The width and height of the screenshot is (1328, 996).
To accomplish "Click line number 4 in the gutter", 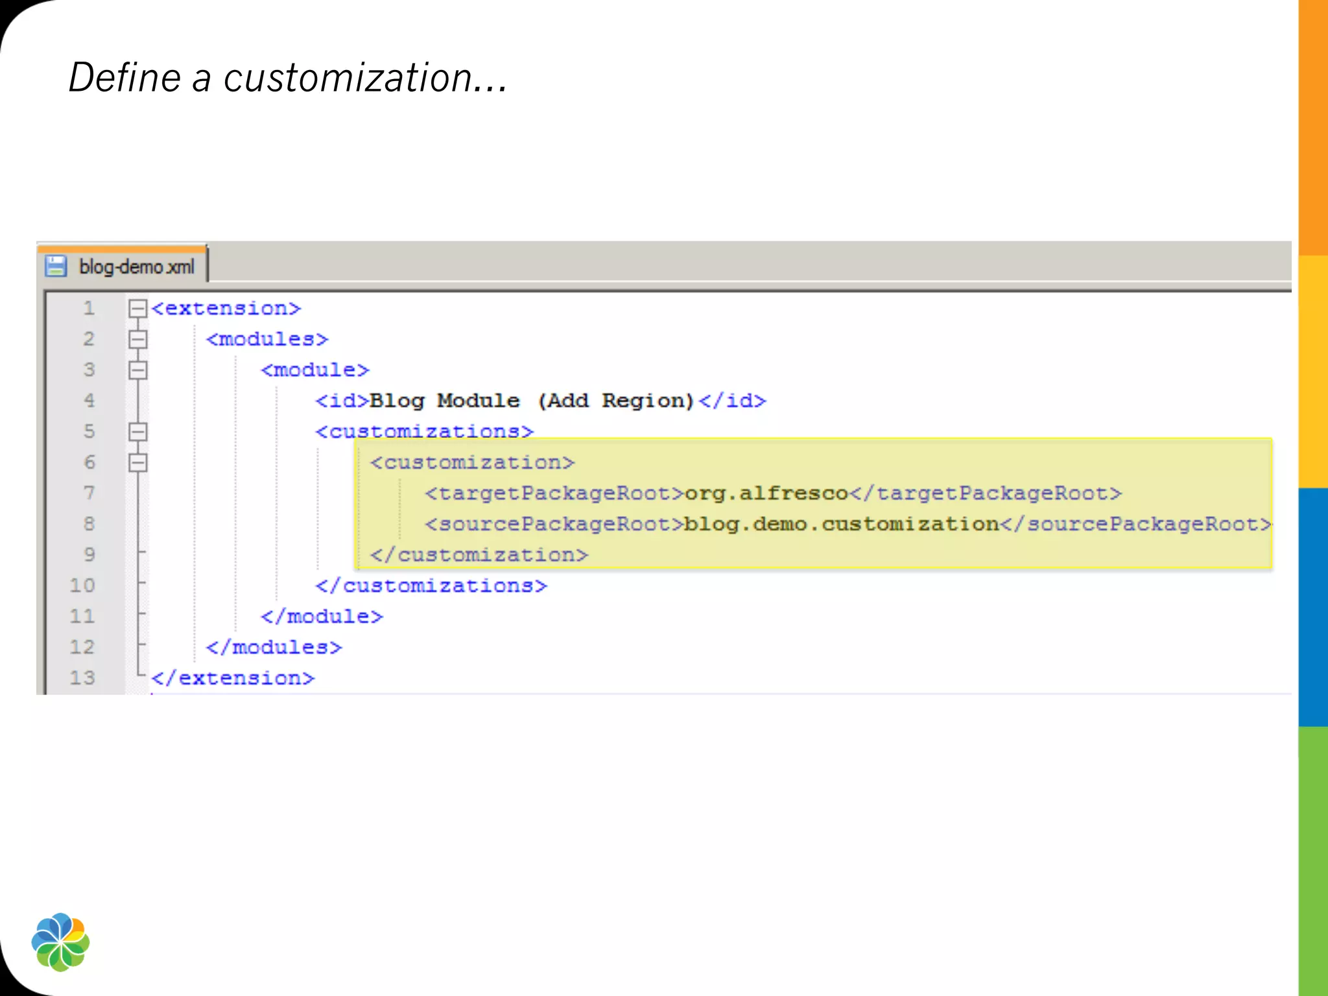I will (89, 401).
